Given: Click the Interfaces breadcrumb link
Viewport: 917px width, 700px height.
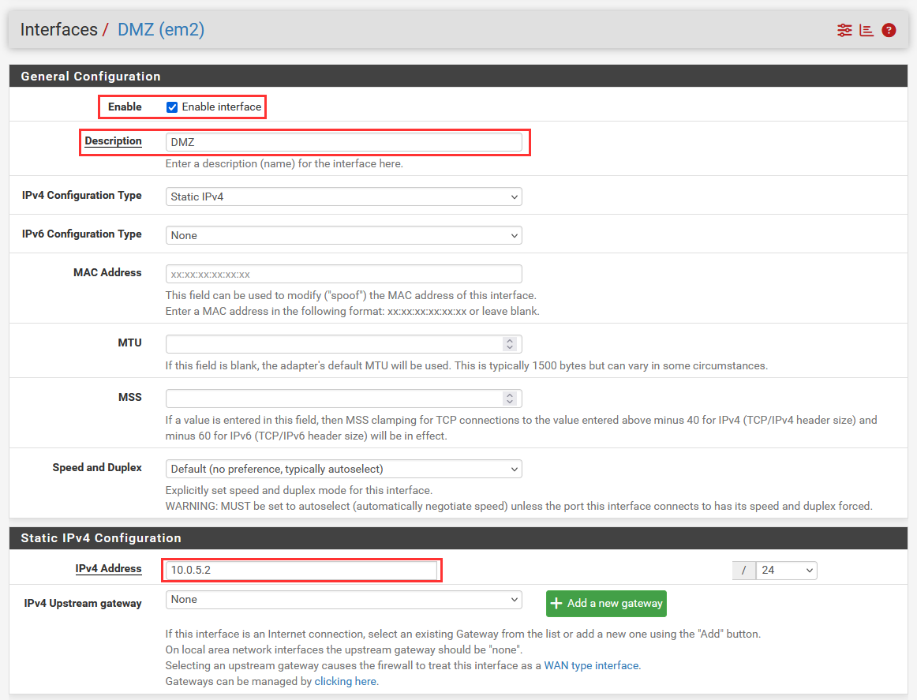Looking at the screenshot, I should tap(58, 30).
